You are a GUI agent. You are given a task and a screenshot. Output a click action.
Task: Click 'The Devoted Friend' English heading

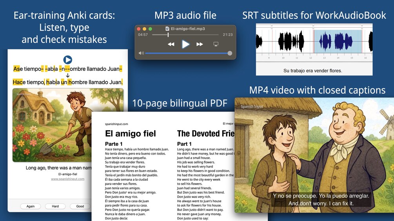tap(205, 133)
